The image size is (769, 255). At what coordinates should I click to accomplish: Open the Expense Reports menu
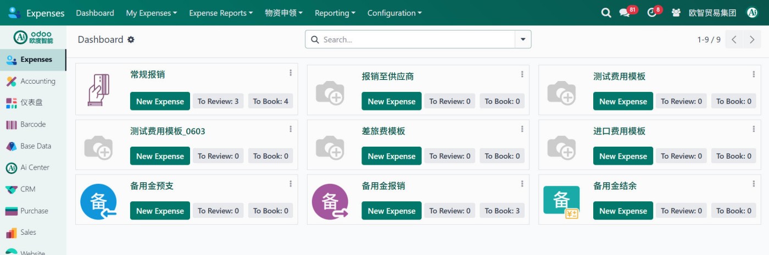click(221, 13)
